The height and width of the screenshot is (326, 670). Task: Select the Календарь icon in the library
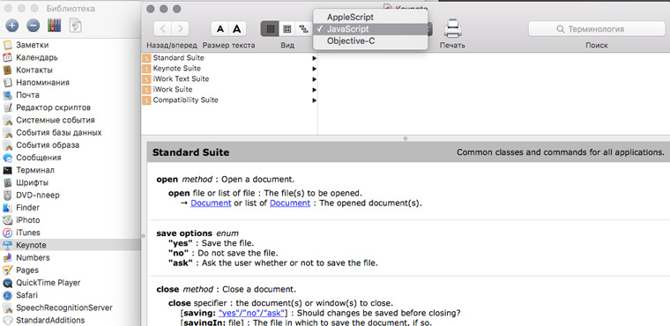(7, 57)
